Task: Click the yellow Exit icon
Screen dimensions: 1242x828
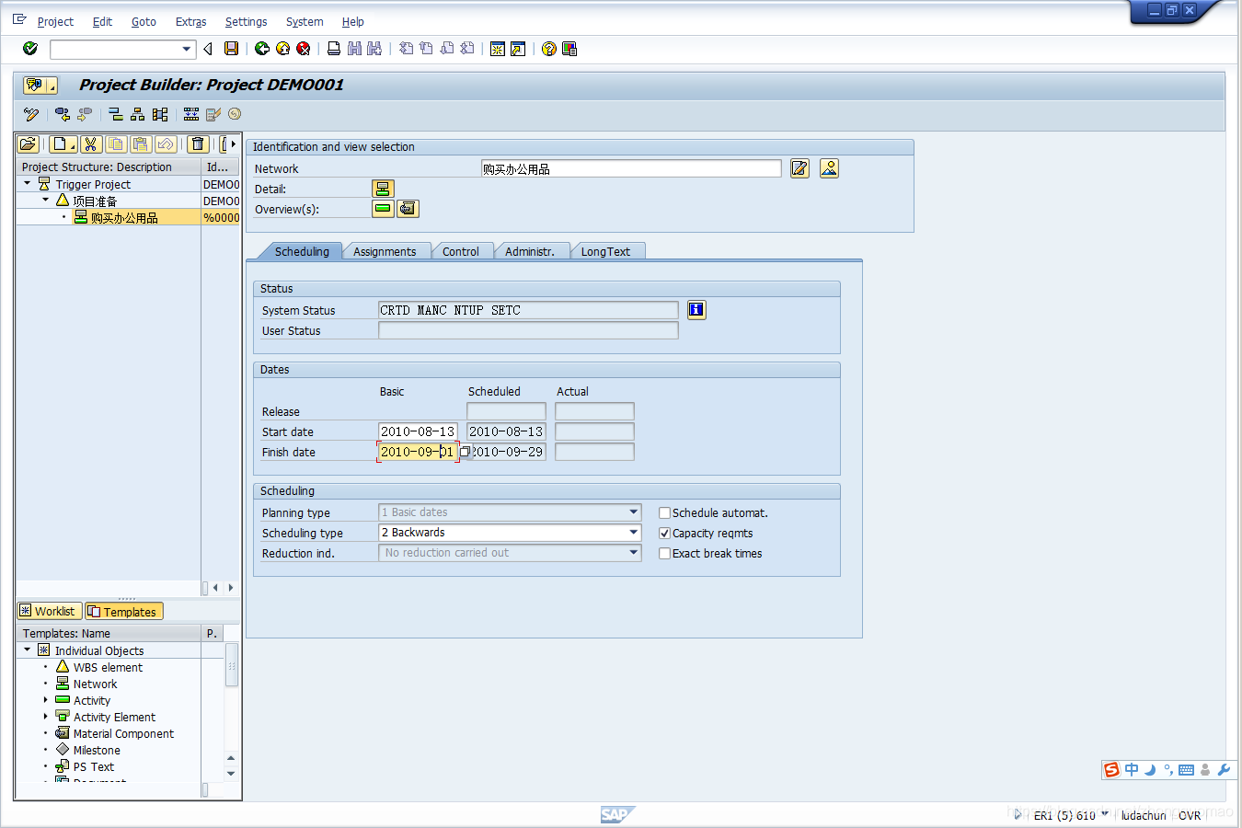Action: [282, 49]
